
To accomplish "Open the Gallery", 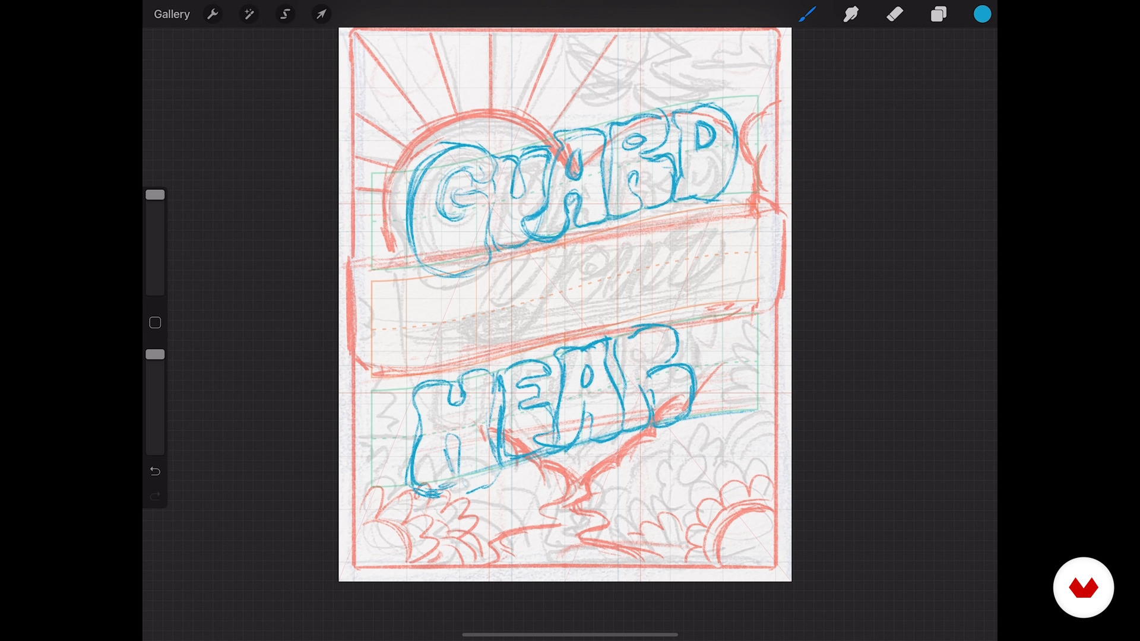I will pos(172,14).
